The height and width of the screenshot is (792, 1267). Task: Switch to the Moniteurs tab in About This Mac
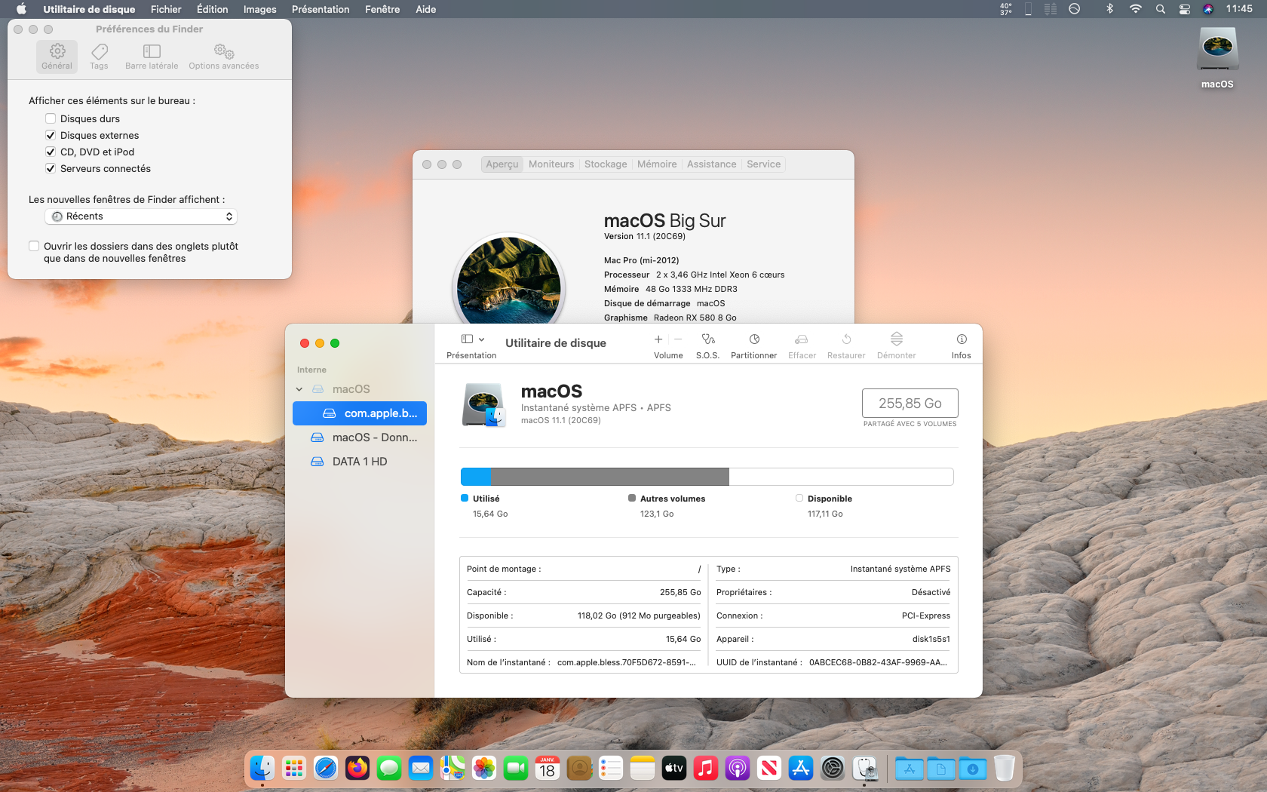coord(551,164)
